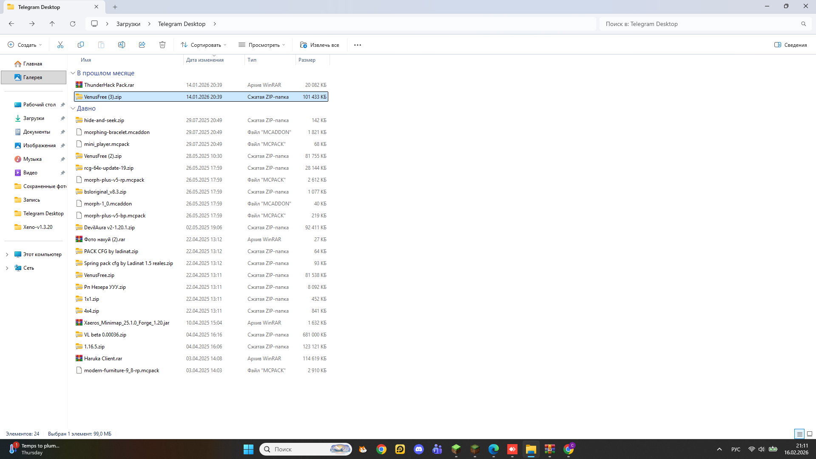Click the Delete trash icon
Screen dimensions: 816x459
pyautogui.click(x=162, y=45)
